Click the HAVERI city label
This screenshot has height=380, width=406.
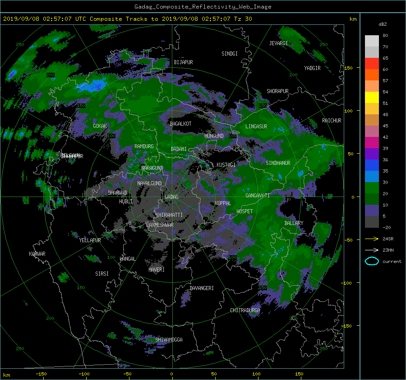[157, 270]
